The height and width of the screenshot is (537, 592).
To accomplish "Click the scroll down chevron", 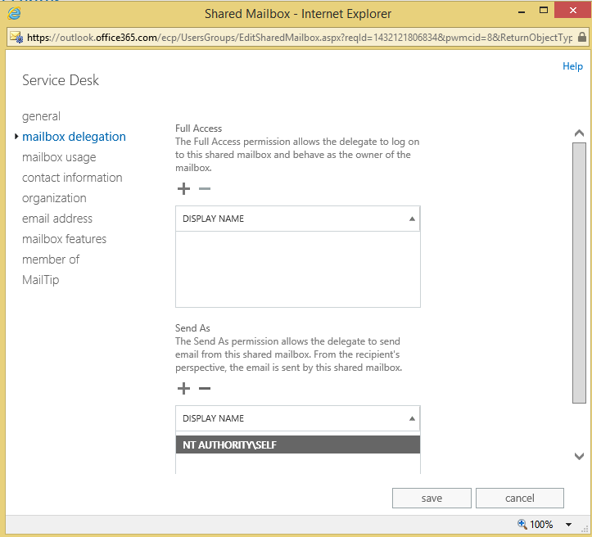I will pos(579,456).
